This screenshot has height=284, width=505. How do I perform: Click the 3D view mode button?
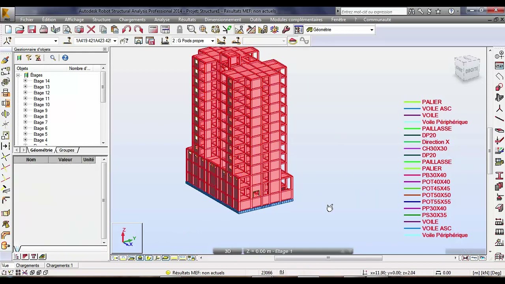click(x=228, y=251)
